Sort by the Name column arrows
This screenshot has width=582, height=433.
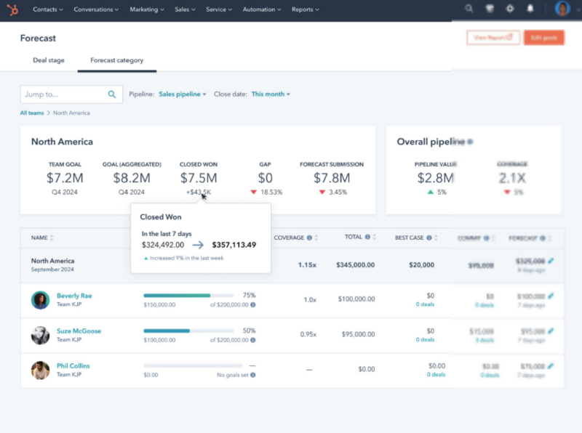tap(52, 238)
